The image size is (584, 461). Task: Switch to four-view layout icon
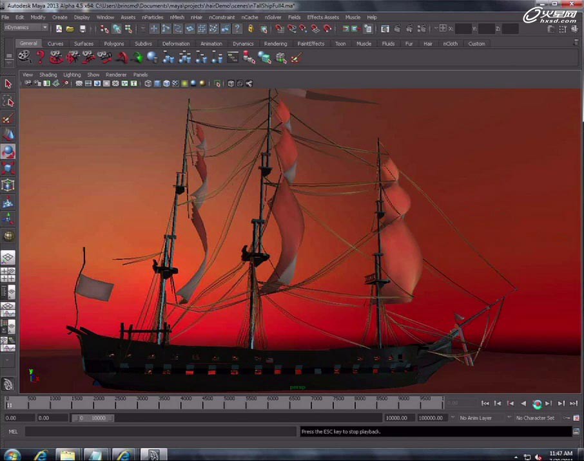tap(8, 275)
